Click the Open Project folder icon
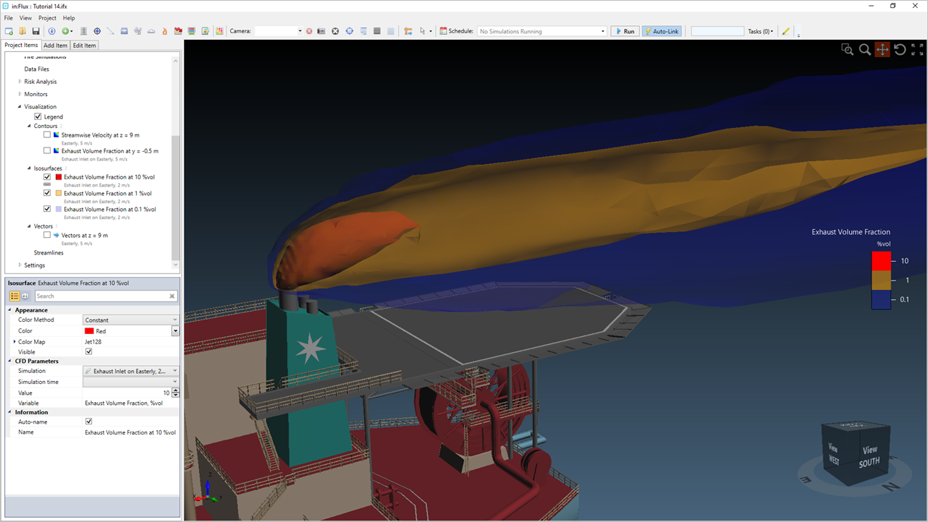 pos(22,31)
